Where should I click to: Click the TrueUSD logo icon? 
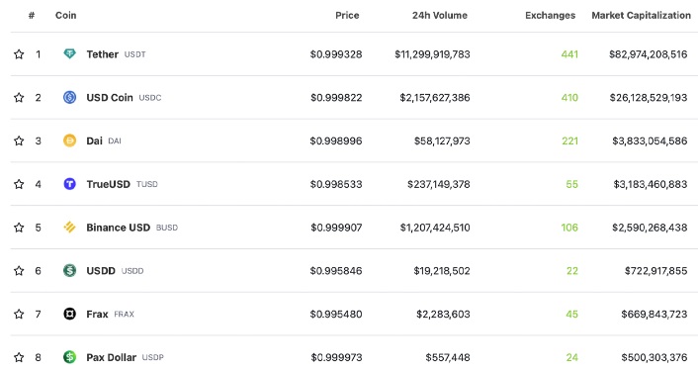click(69, 184)
